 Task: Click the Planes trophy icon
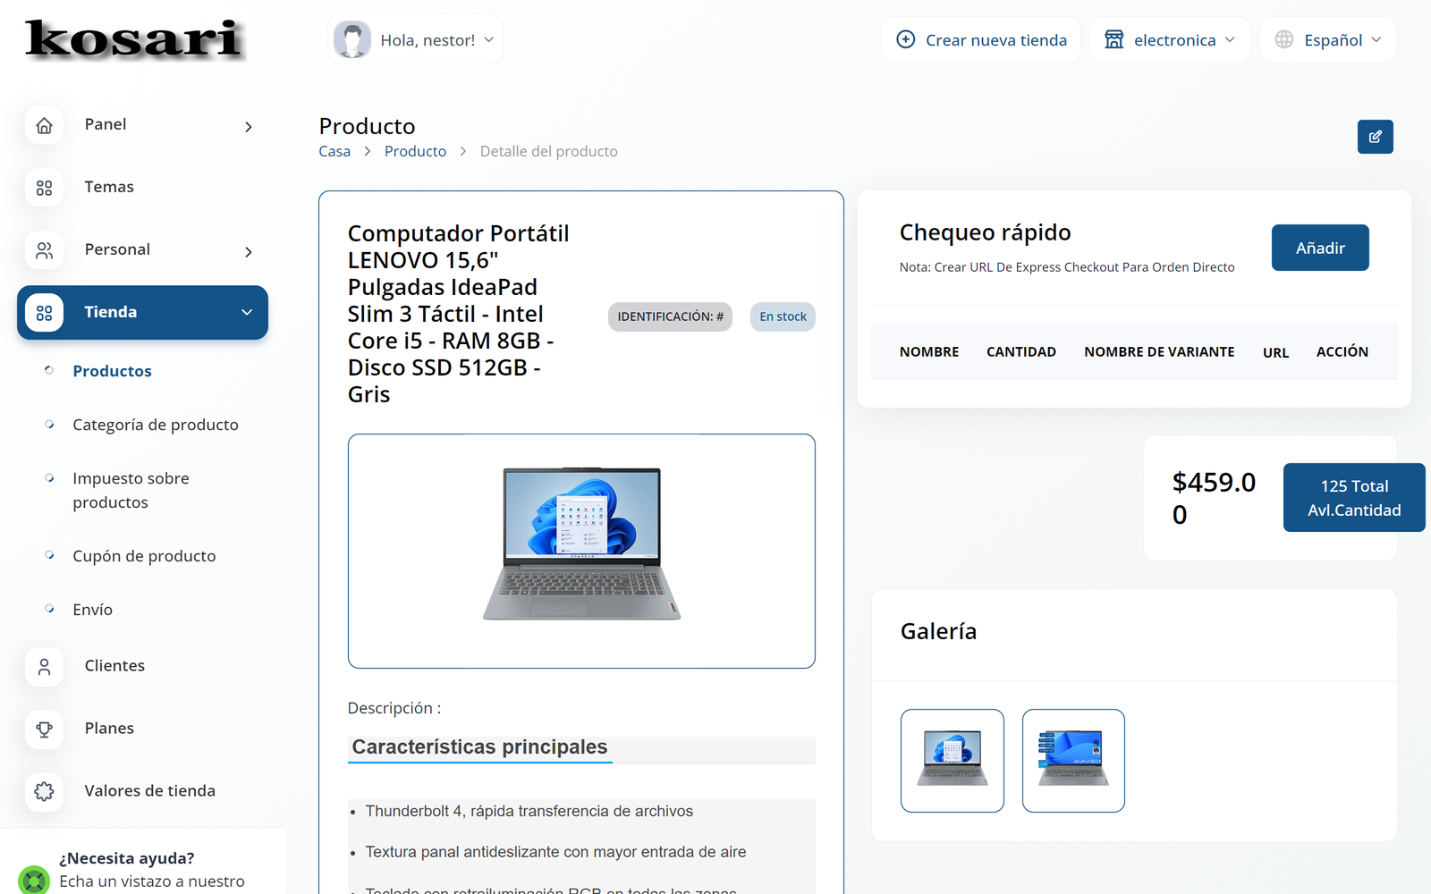click(44, 730)
